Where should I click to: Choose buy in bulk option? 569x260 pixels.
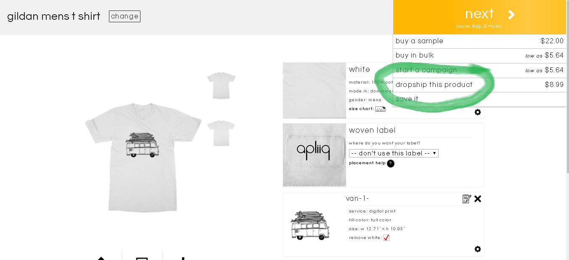pos(479,55)
